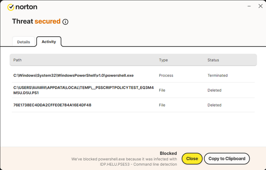Select the Activity tab

[49, 41]
